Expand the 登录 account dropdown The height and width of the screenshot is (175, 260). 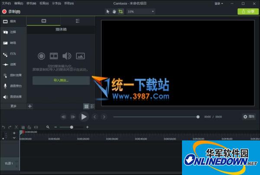[x=219, y=3]
